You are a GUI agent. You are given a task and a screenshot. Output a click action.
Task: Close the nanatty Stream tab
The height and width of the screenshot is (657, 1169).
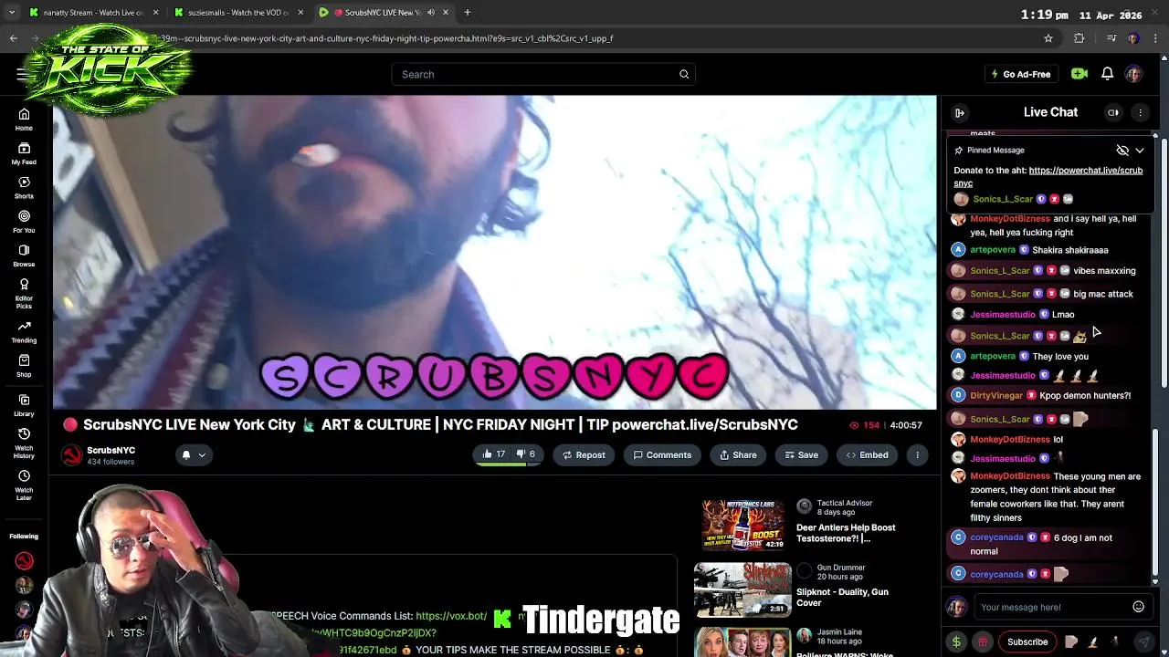tap(156, 13)
